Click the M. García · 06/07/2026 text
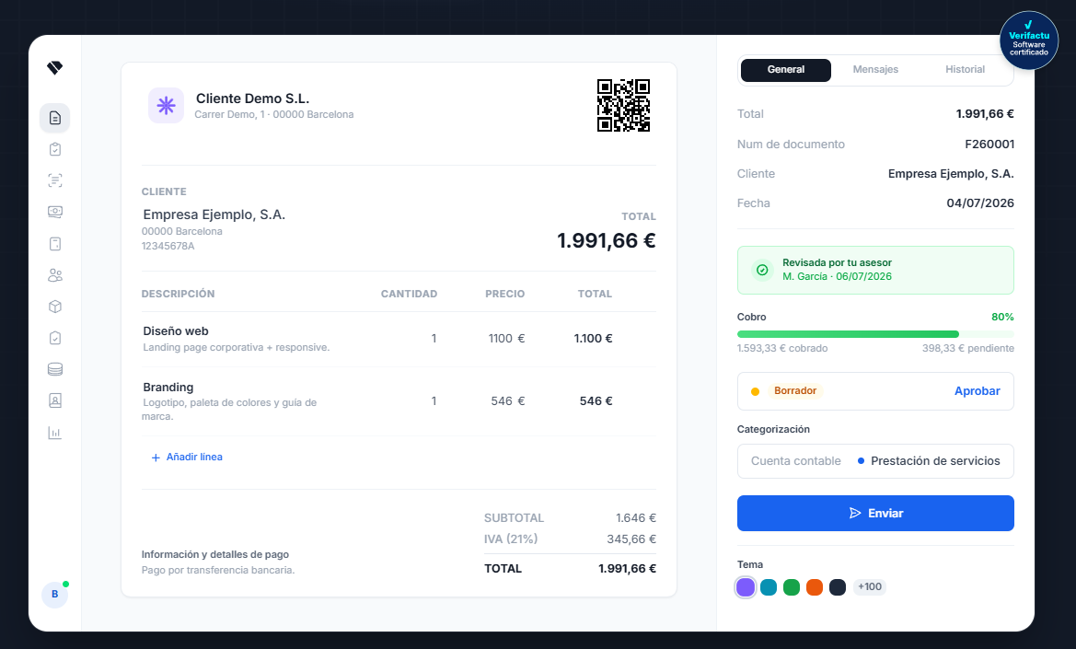The image size is (1076, 649). click(837, 276)
